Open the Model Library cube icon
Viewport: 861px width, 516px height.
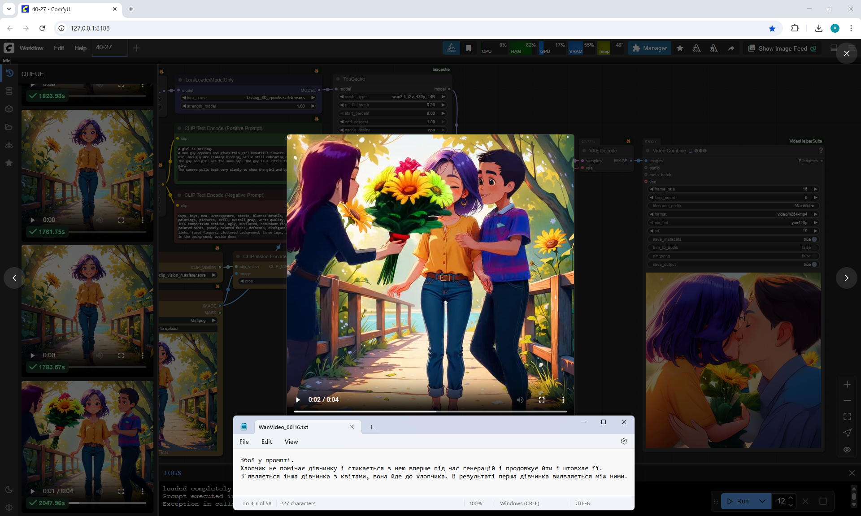(x=9, y=109)
